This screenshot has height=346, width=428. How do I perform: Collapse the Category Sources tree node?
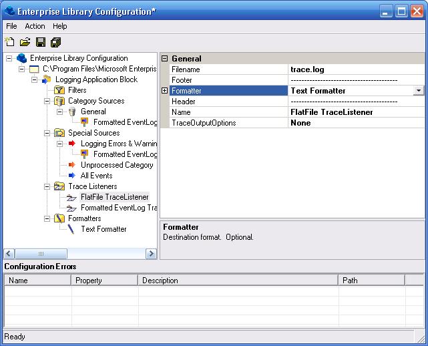tap(47, 101)
